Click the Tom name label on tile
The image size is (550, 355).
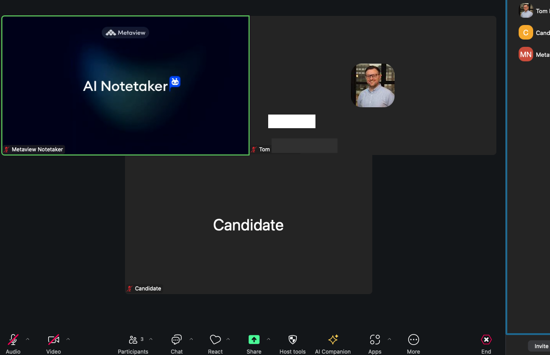coord(265,149)
